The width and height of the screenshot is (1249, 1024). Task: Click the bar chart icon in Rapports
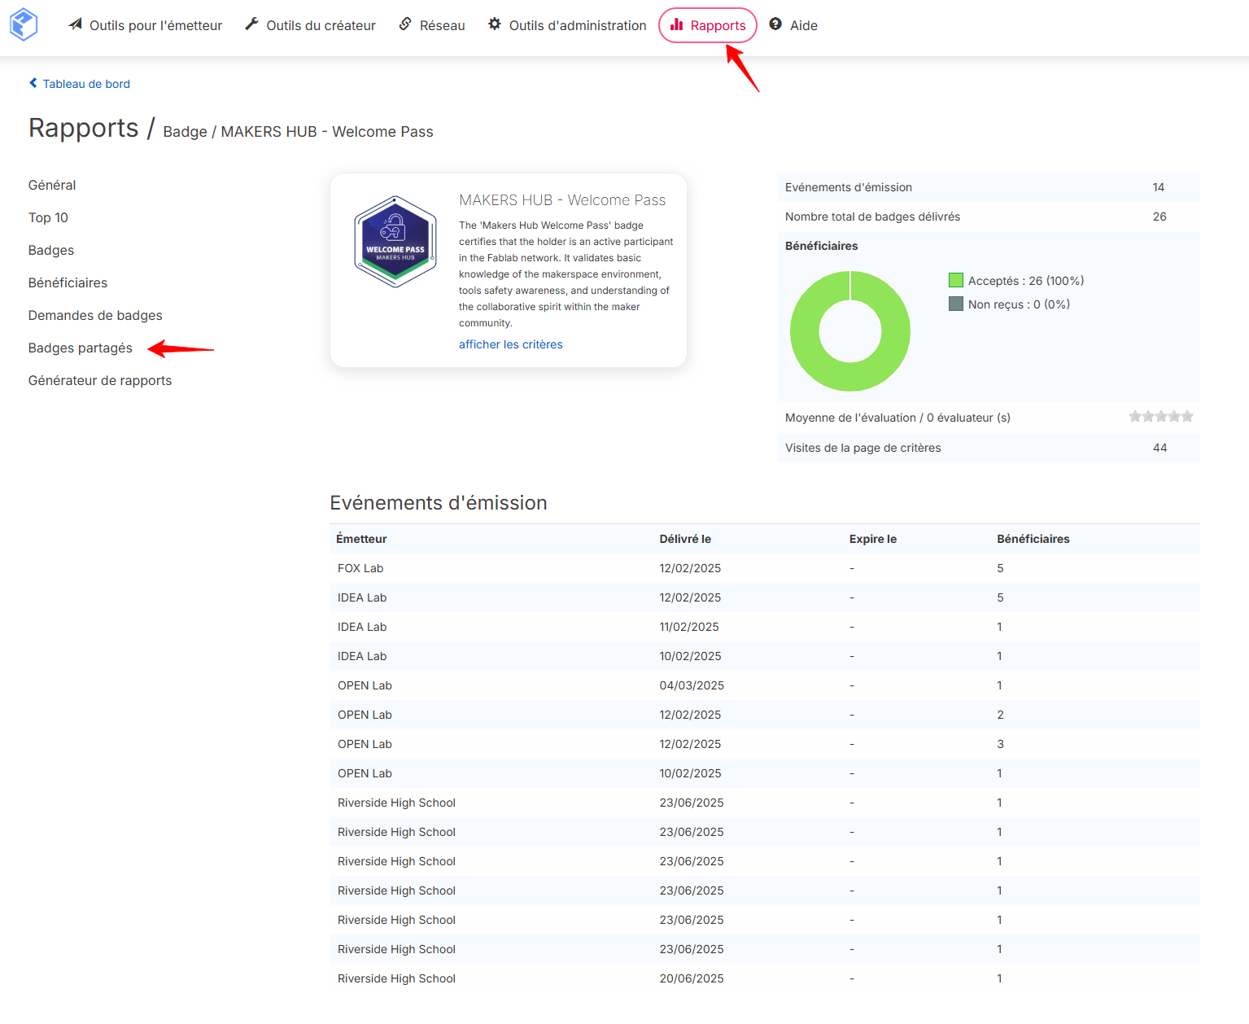pyautogui.click(x=676, y=25)
